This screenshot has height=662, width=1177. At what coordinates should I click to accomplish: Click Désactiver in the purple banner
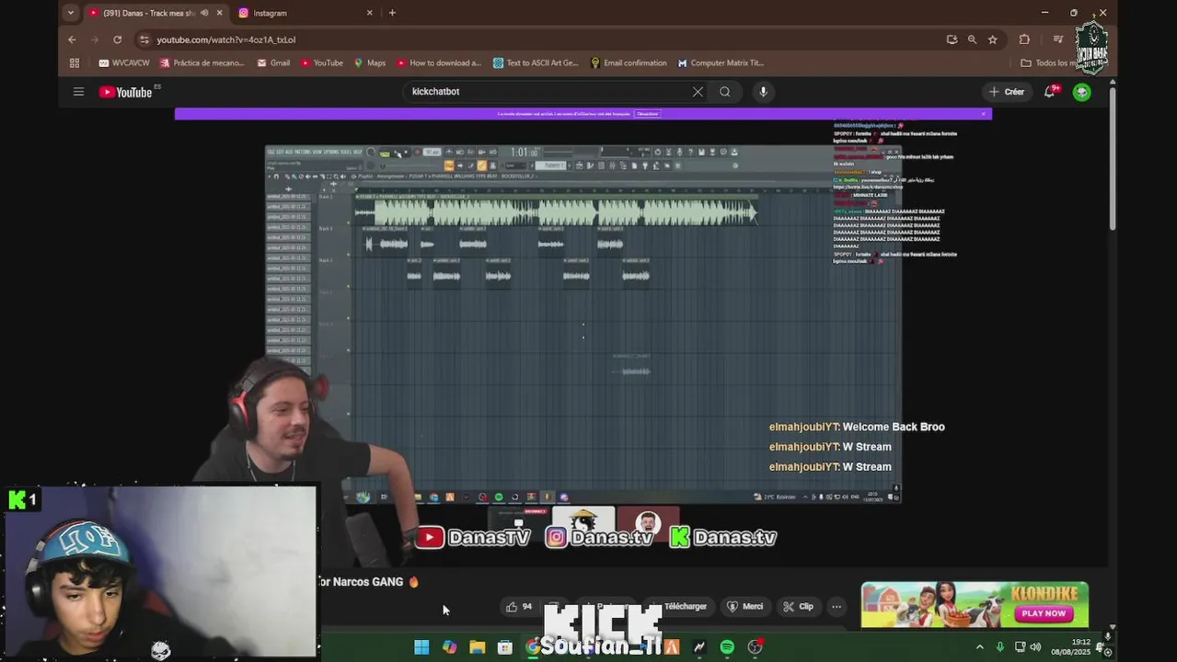point(648,114)
